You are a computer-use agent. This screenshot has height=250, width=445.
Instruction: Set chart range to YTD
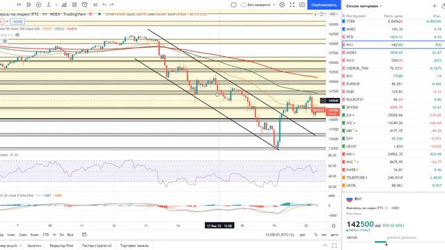coord(46,235)
